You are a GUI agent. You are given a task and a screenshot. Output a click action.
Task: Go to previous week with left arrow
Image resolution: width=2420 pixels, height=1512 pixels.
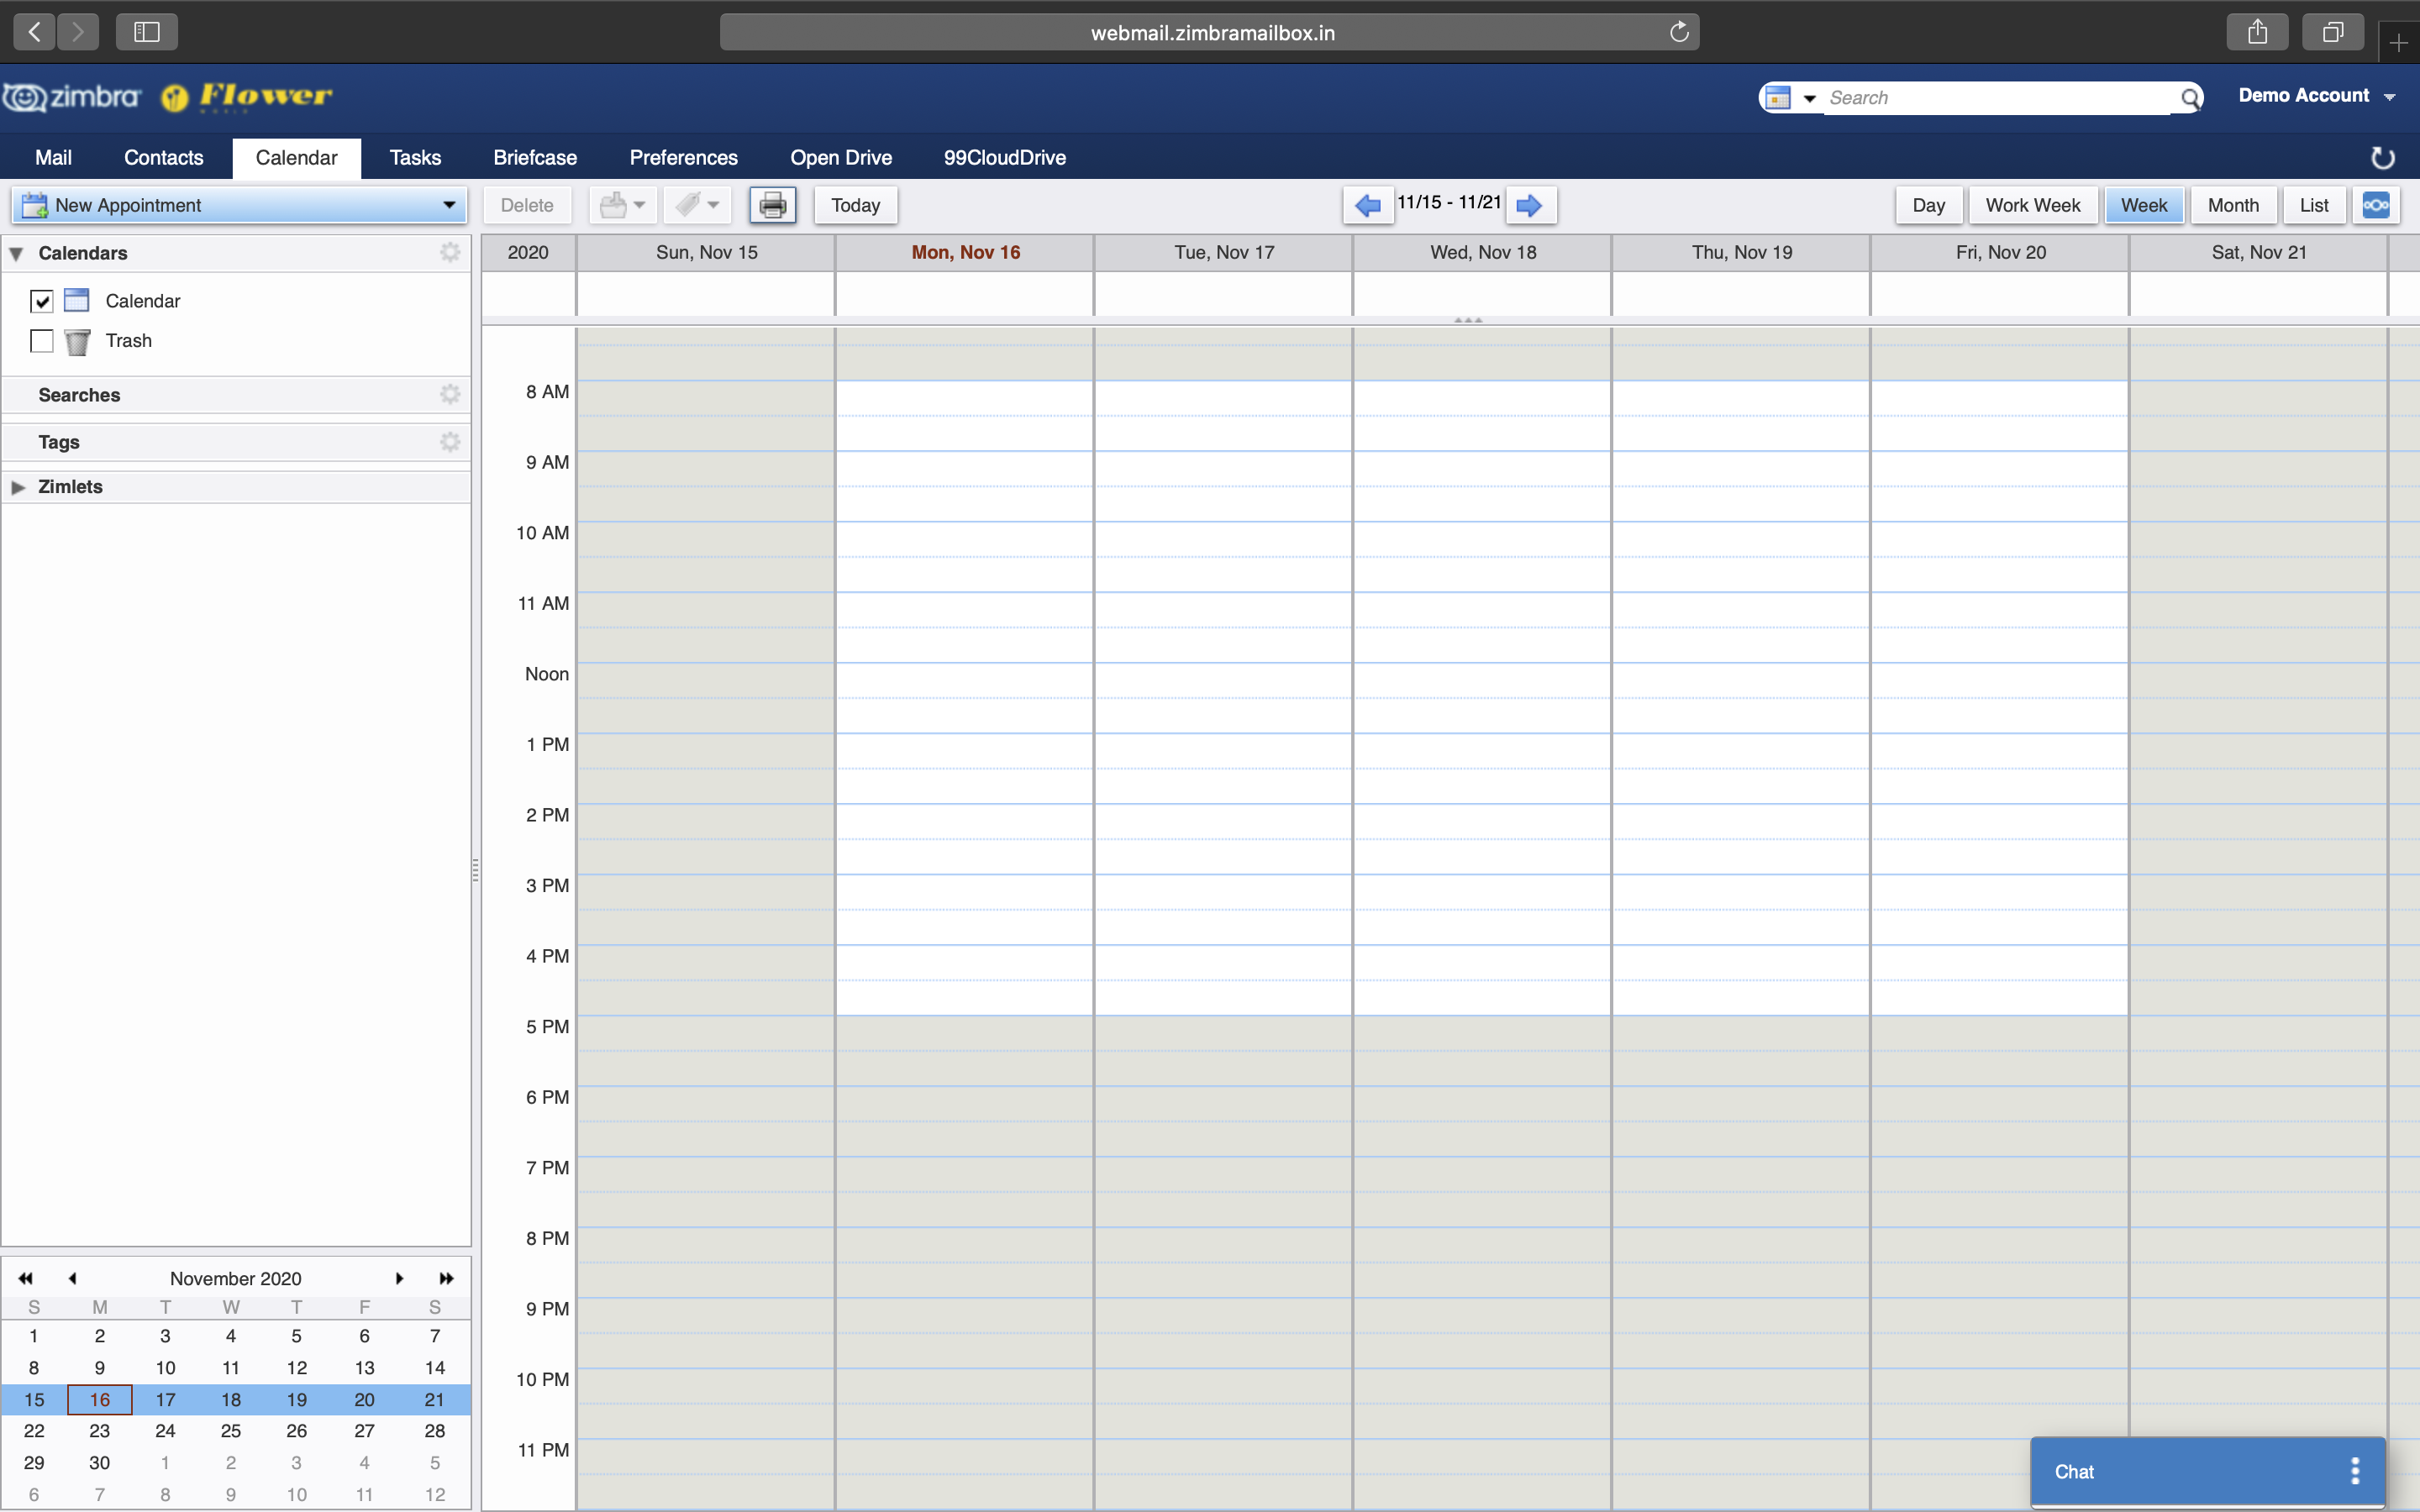(x=1367, y=205)
